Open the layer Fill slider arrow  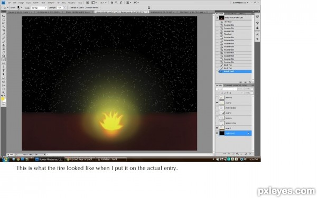pos(252,93)
